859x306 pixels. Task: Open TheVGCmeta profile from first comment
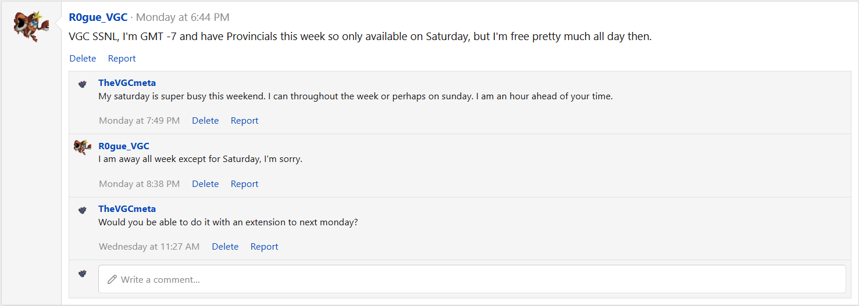coord(127,83)
